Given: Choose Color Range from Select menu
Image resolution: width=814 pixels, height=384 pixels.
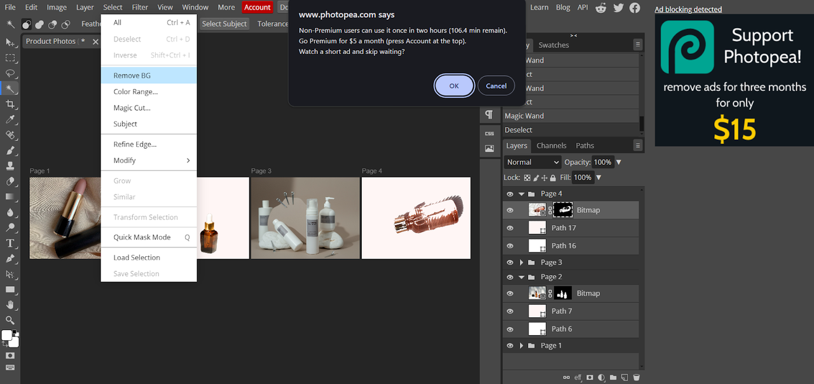Looking at the screenshot, I should pyautogui.click(x=135, y=92).
